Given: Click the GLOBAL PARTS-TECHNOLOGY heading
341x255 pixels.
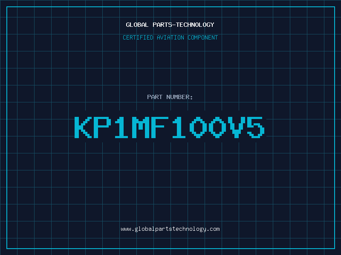Looking at the screenshot, I should 170,25.
